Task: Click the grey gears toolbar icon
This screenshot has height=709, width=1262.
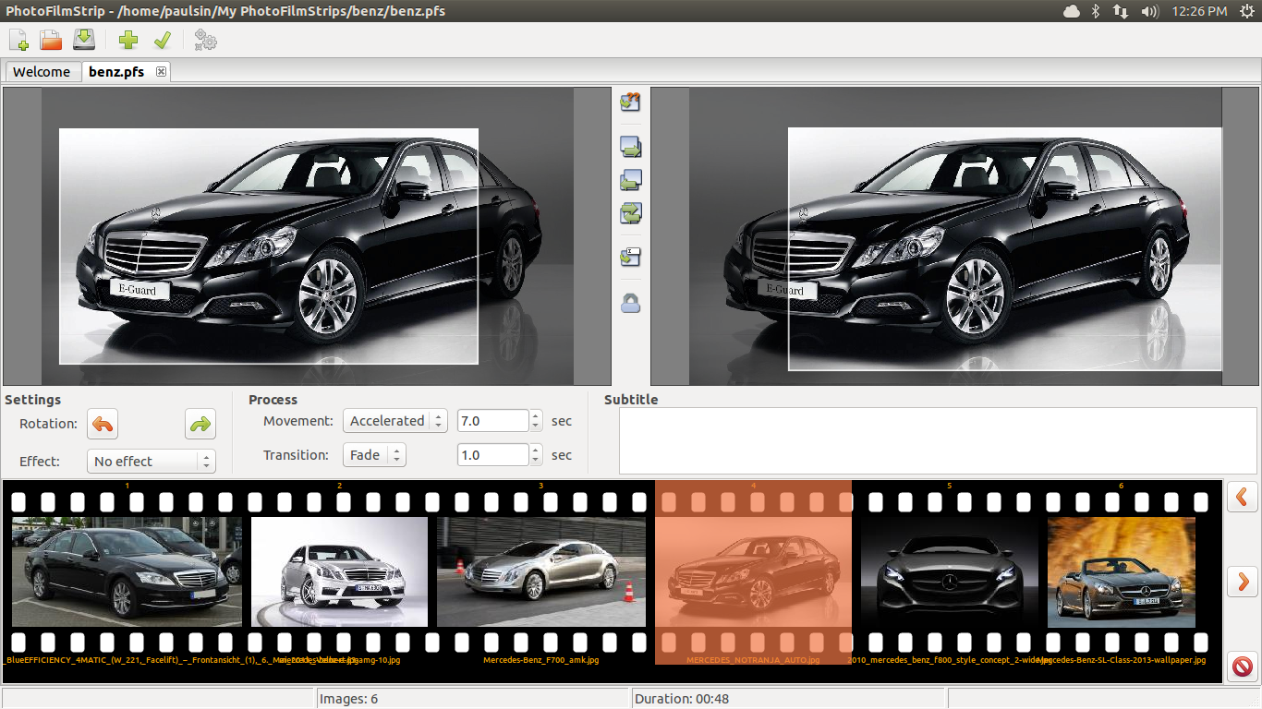Action: pos(205,40)
